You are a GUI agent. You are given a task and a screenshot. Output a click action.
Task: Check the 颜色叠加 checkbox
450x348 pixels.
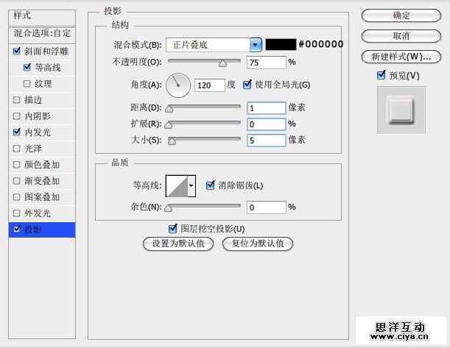[17, 165]
